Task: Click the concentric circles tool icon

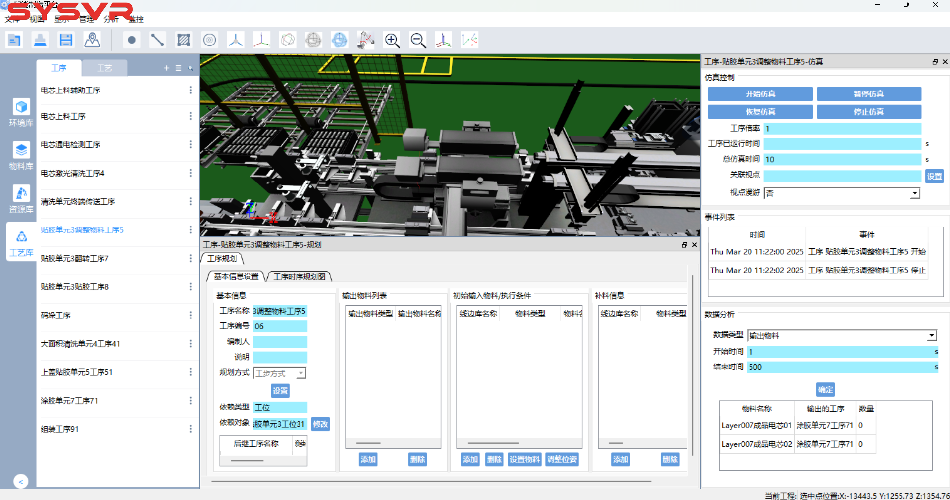Action: (210, 40)
